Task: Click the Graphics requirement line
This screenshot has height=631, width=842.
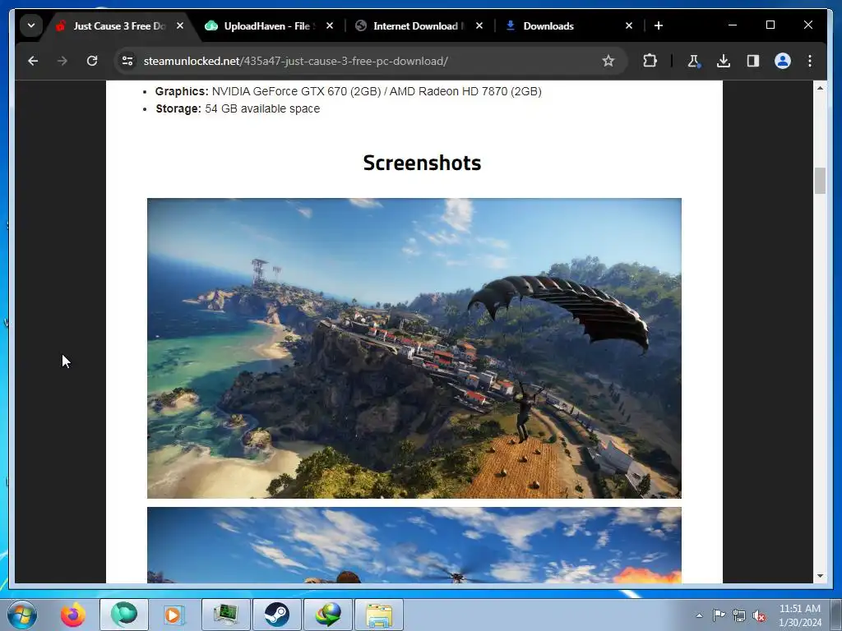Action: 348,91
